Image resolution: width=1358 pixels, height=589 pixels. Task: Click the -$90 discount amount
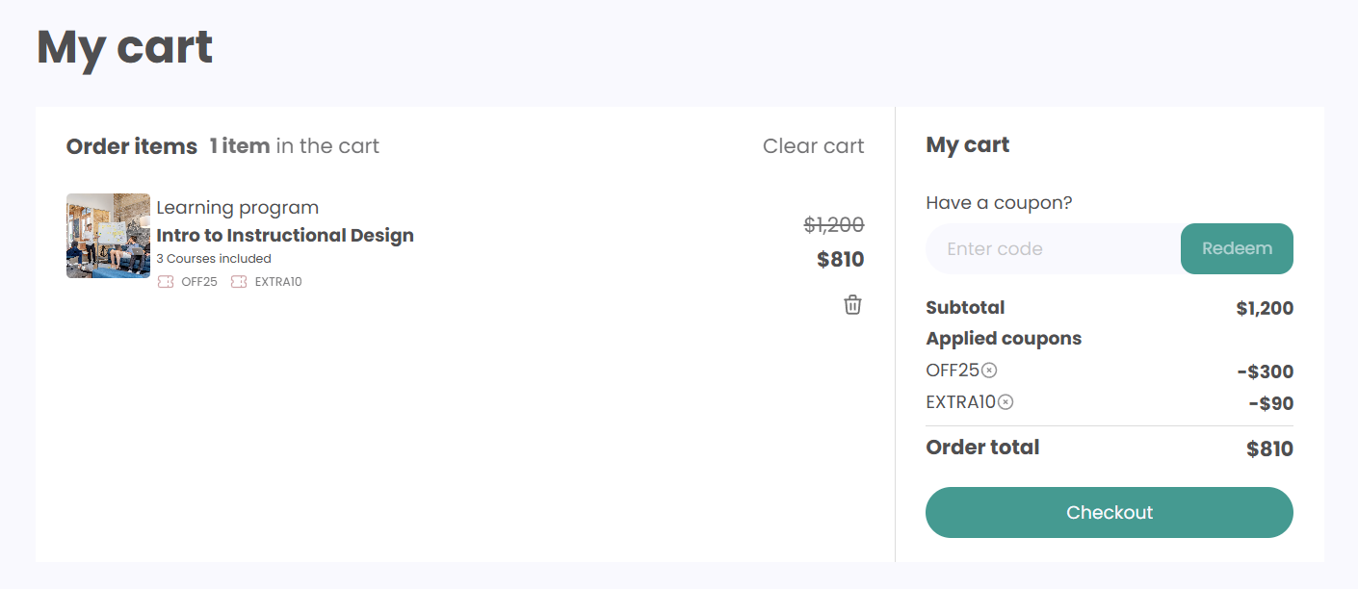pyautogui.click(x=1270, y=403)
